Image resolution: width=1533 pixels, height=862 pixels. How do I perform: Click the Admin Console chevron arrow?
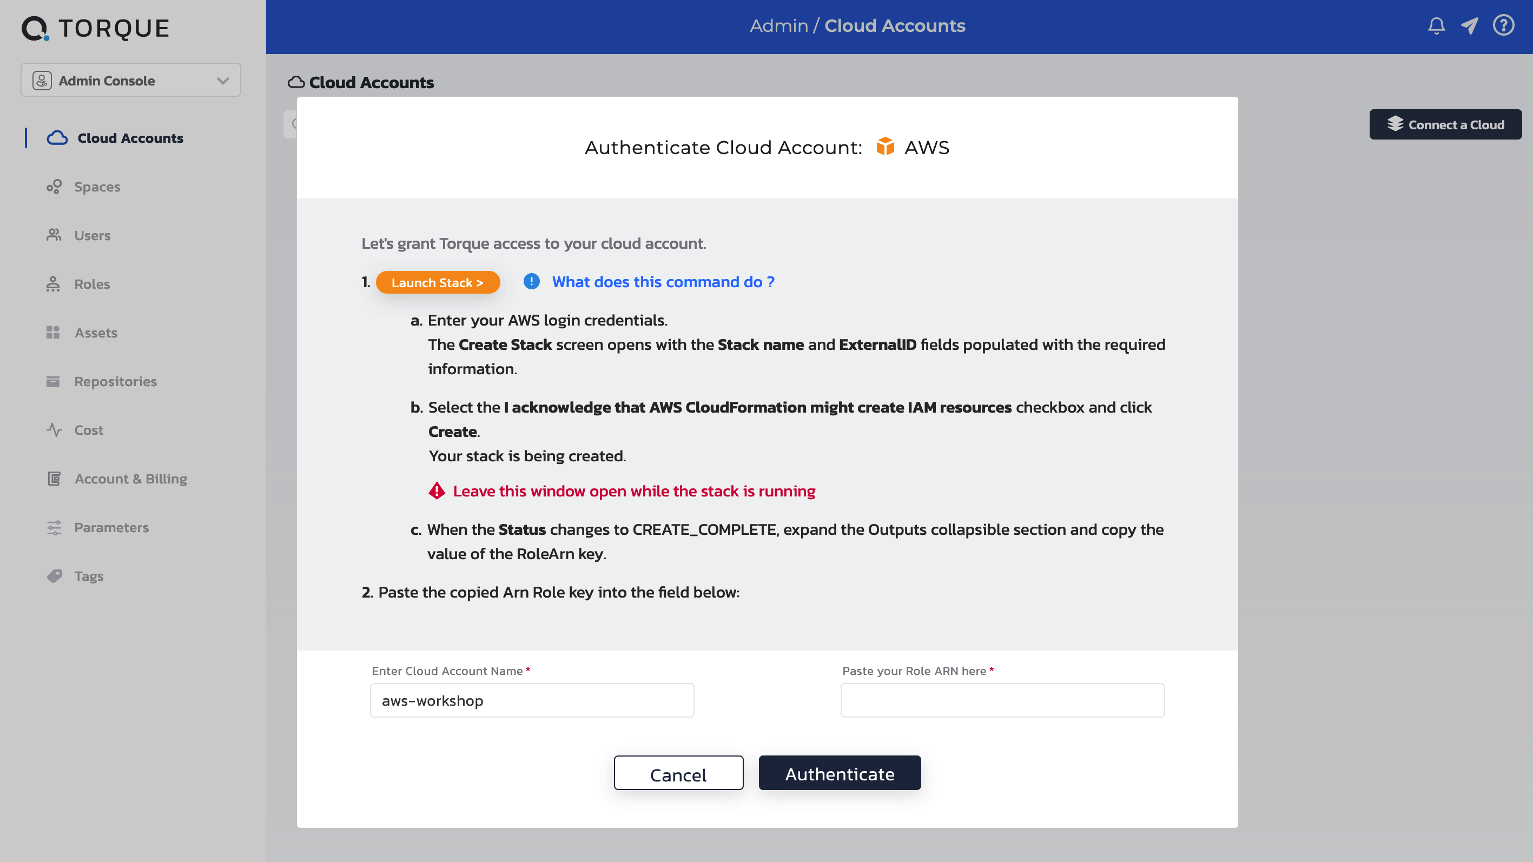tap(223, 81)
